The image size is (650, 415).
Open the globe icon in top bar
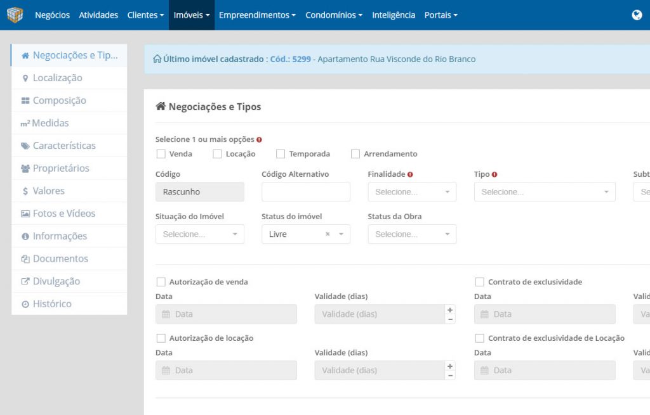click(637, 15)
